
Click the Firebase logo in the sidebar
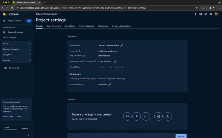pos(4,14)
